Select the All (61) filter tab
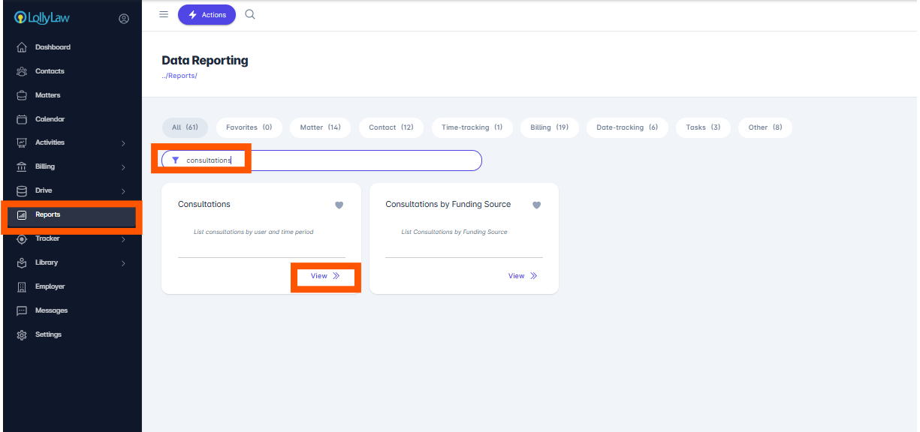This screenshot has width=920, height=432. 185,127
